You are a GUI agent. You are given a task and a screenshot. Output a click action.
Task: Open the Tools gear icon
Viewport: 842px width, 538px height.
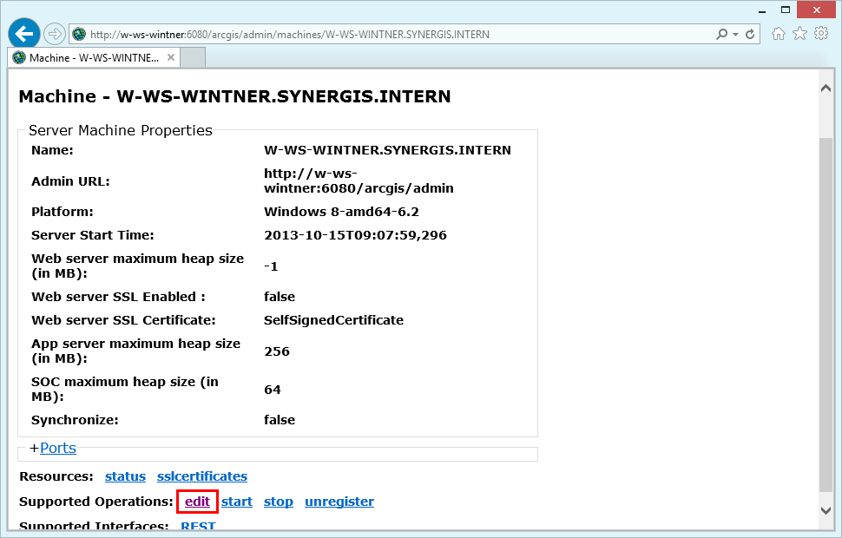pos(821,34)
